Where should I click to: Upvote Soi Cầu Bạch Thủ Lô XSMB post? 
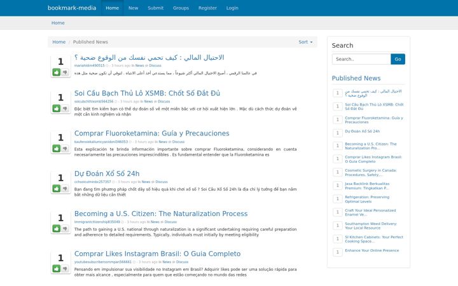57,108
